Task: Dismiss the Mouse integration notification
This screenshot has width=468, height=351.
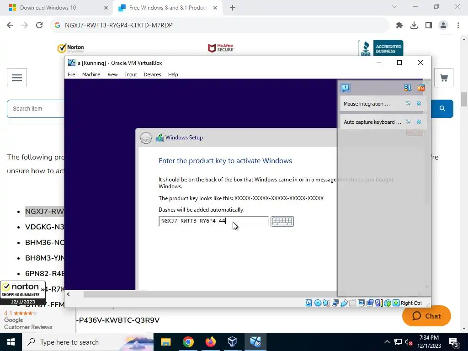Action: click(419, 104)
